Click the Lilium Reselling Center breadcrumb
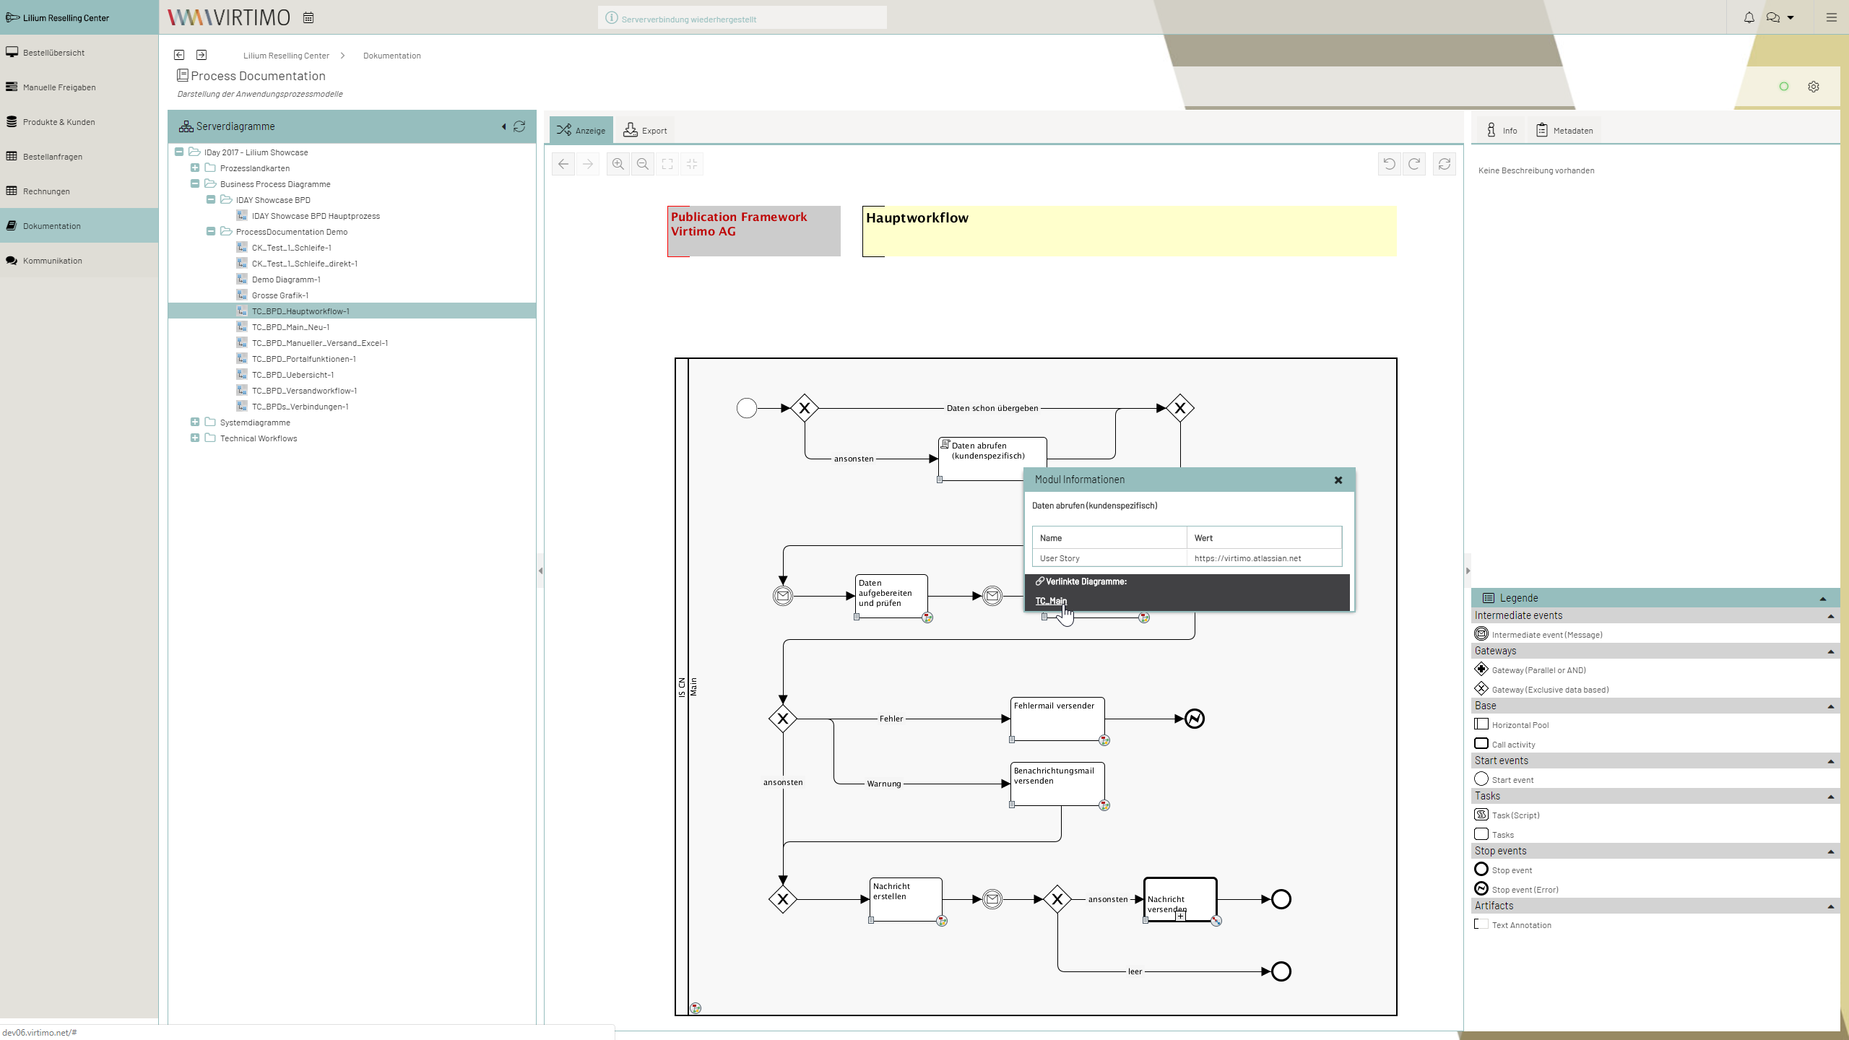Image resolution: width=1849 pixels, height=1040 pixels. tap(286, 56)
